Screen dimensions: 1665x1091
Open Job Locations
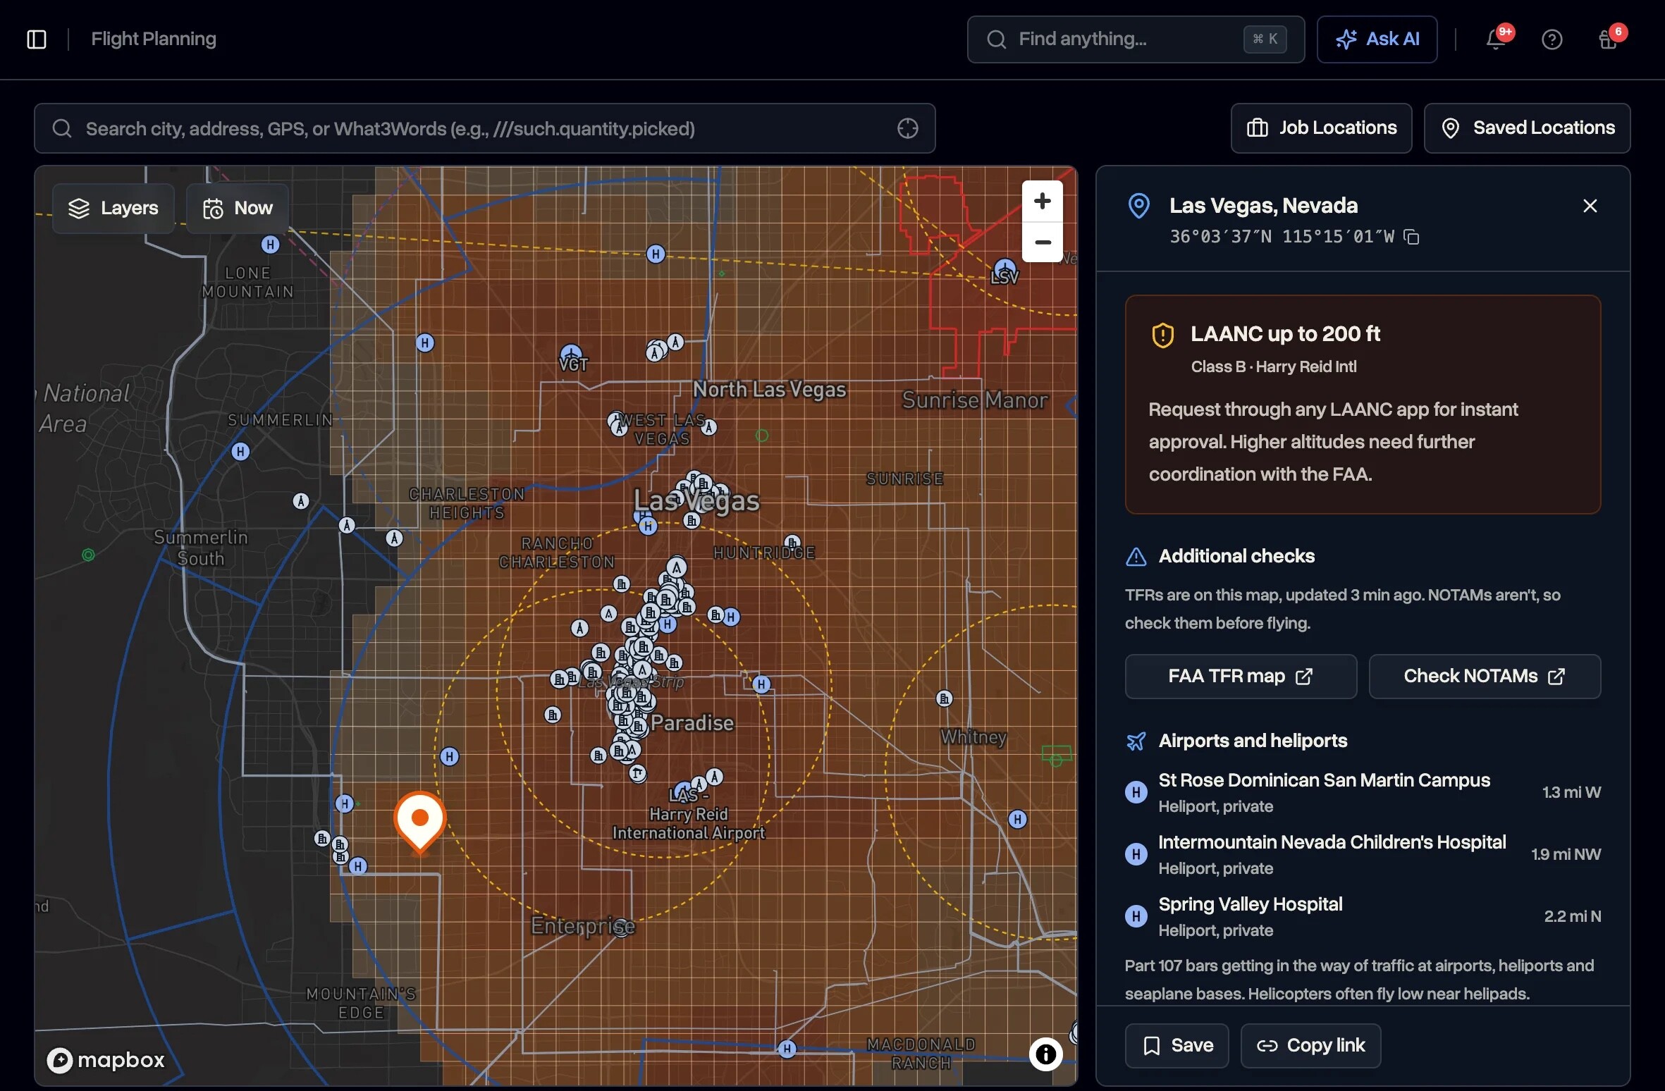click(1321, 128)
